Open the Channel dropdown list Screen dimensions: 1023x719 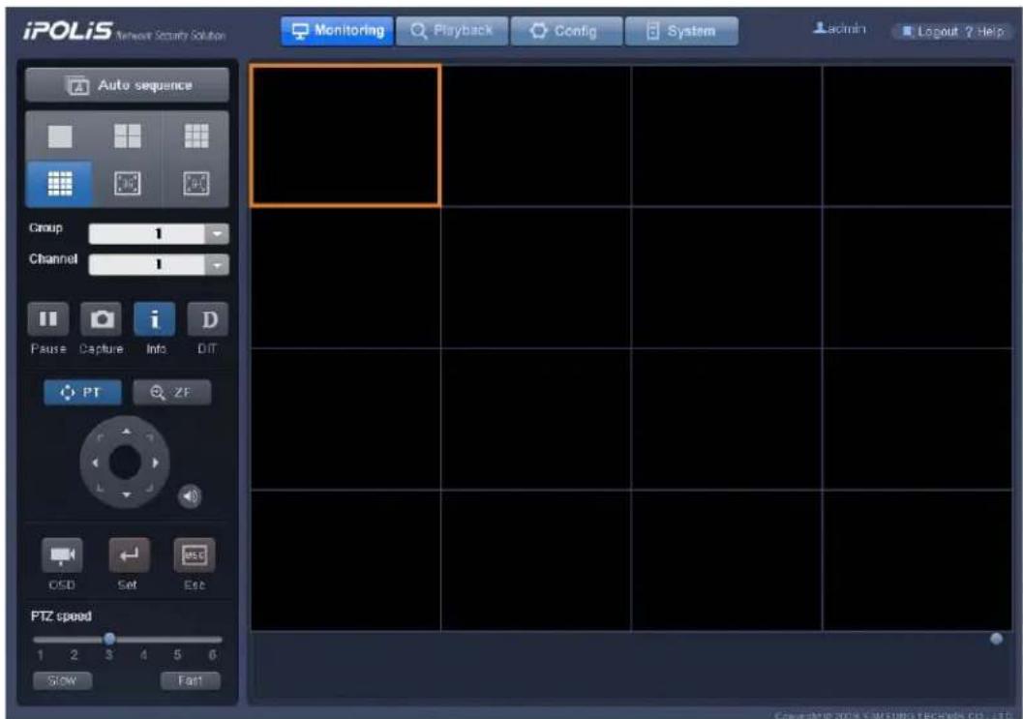(217, 265)
